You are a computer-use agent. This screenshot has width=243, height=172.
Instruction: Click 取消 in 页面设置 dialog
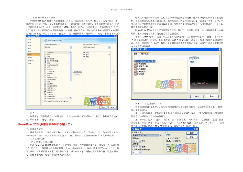pos(192,137)
